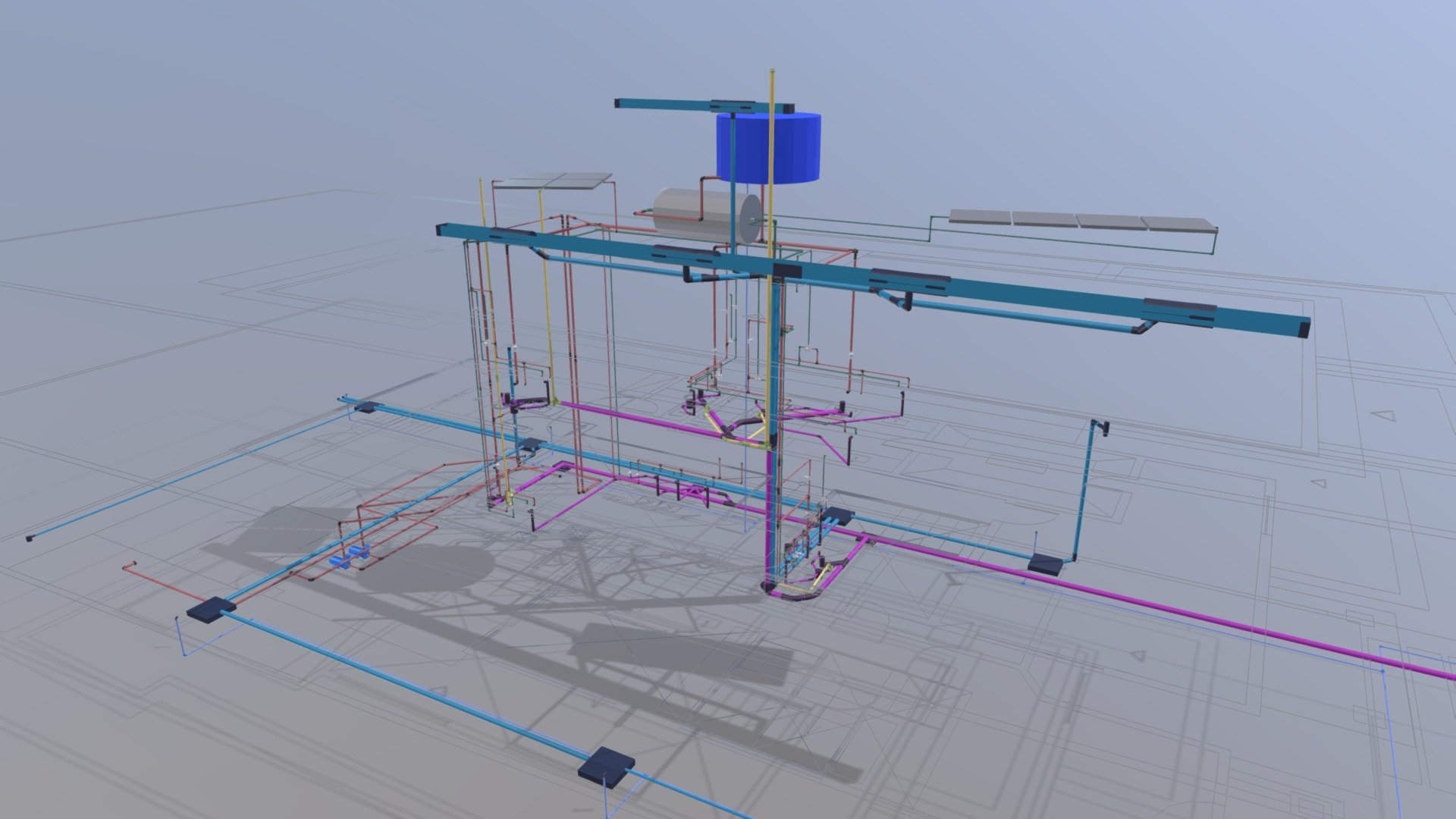Select the dark inspection box at lower left
The image size is (1456, 819).
[x=212, y=610]
